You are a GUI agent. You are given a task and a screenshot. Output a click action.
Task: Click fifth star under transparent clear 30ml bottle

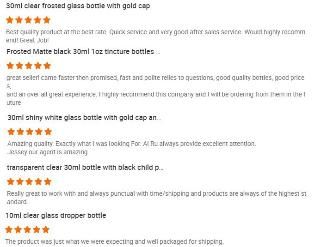tap(47, 181)
